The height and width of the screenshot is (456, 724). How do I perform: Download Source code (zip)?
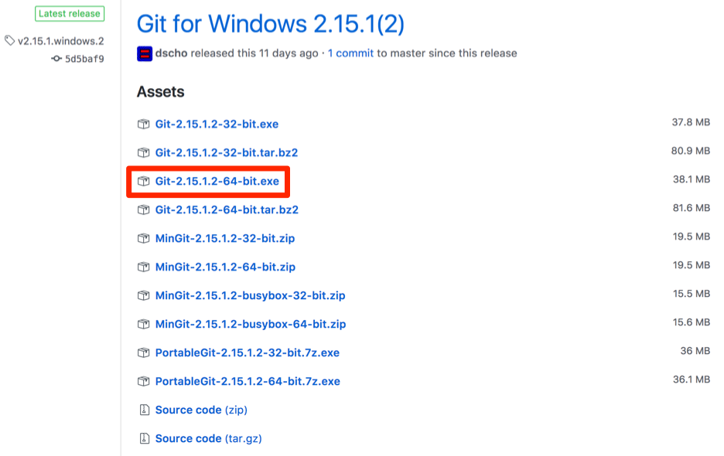tap(201, 410)
